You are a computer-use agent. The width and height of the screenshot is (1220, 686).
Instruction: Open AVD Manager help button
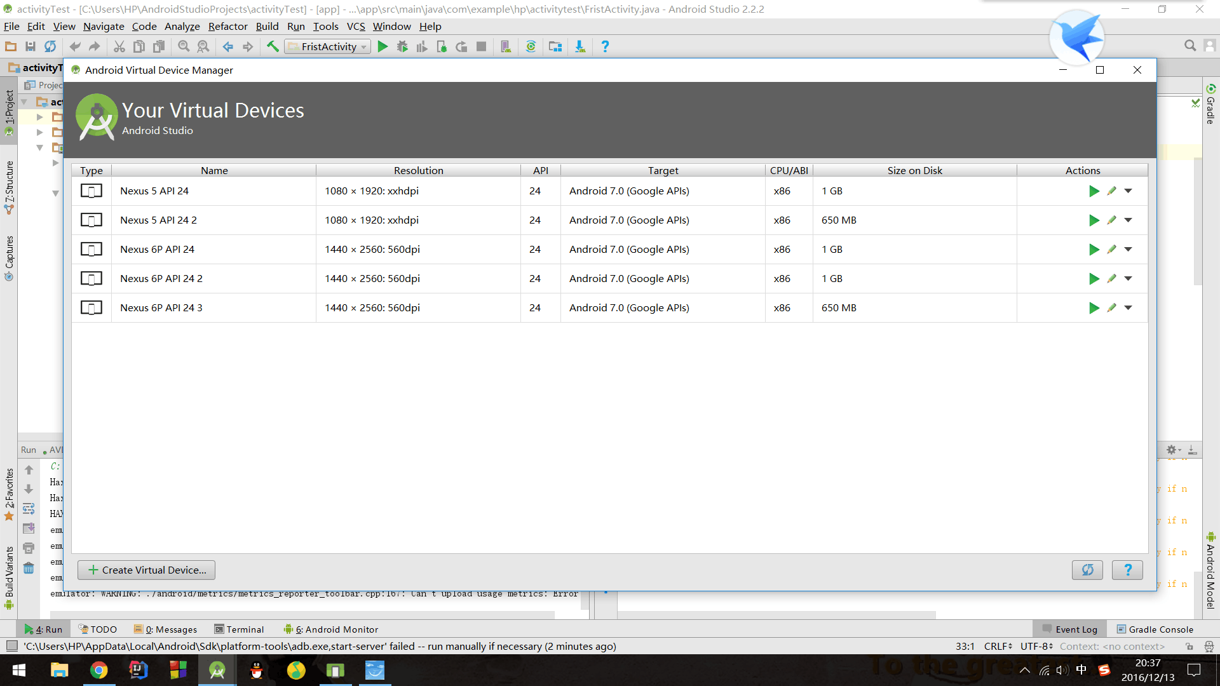(1127, 570)
